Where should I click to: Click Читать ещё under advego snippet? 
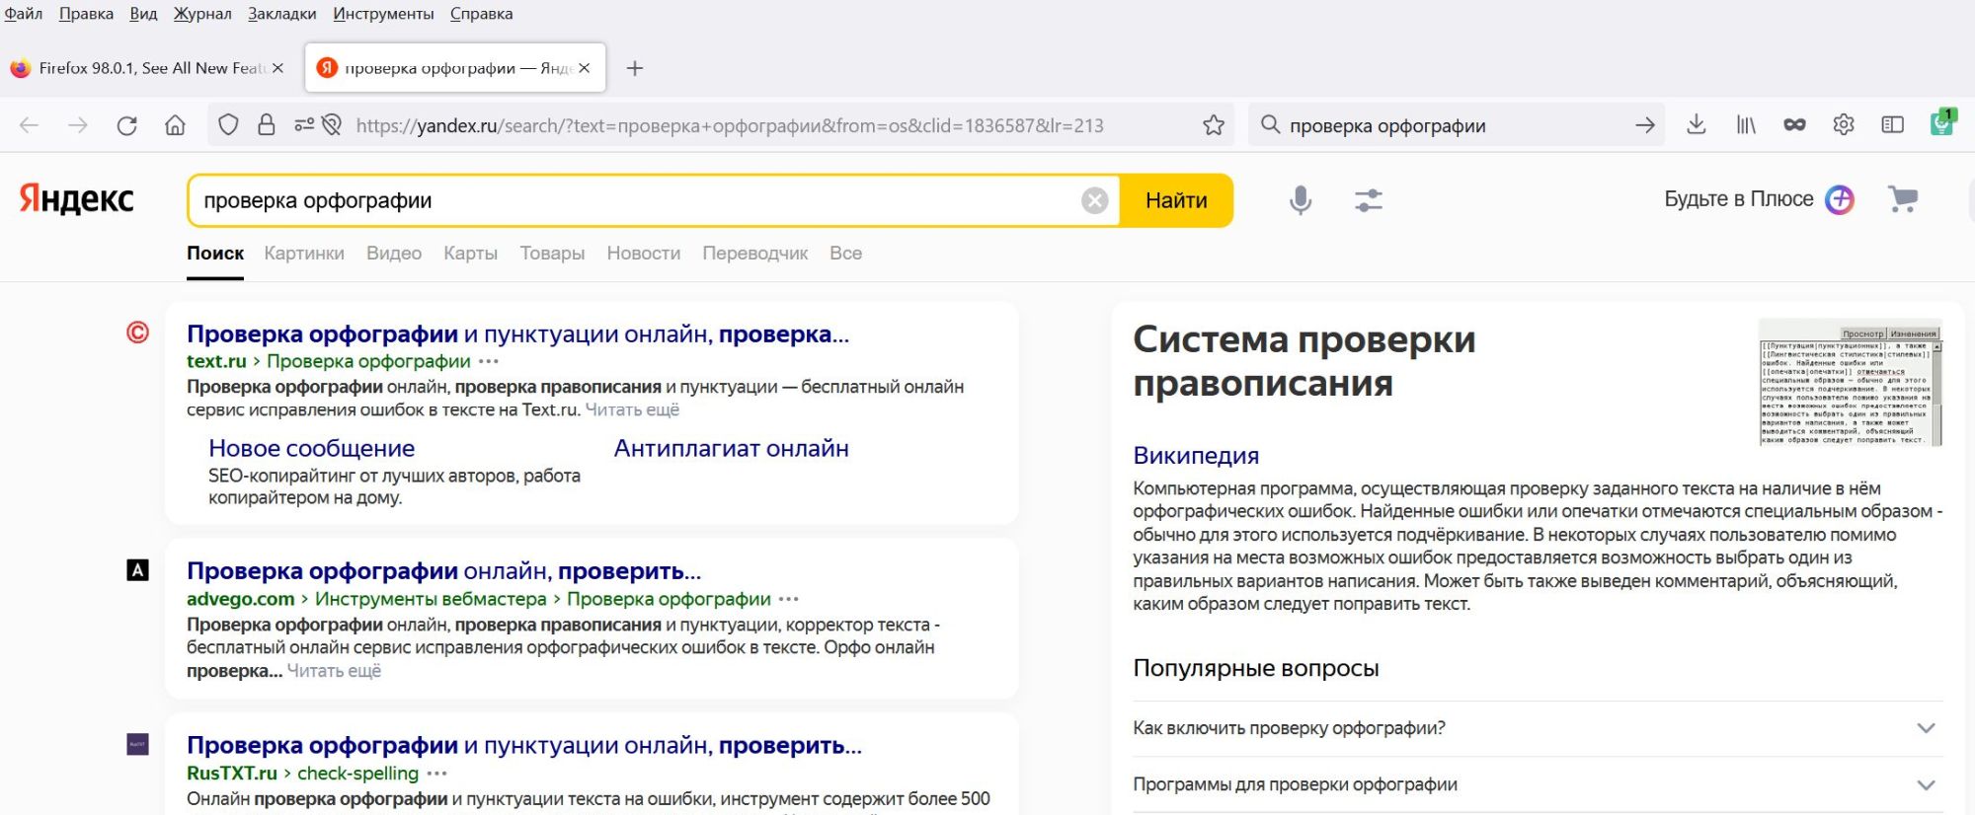(x=334, y=671)
